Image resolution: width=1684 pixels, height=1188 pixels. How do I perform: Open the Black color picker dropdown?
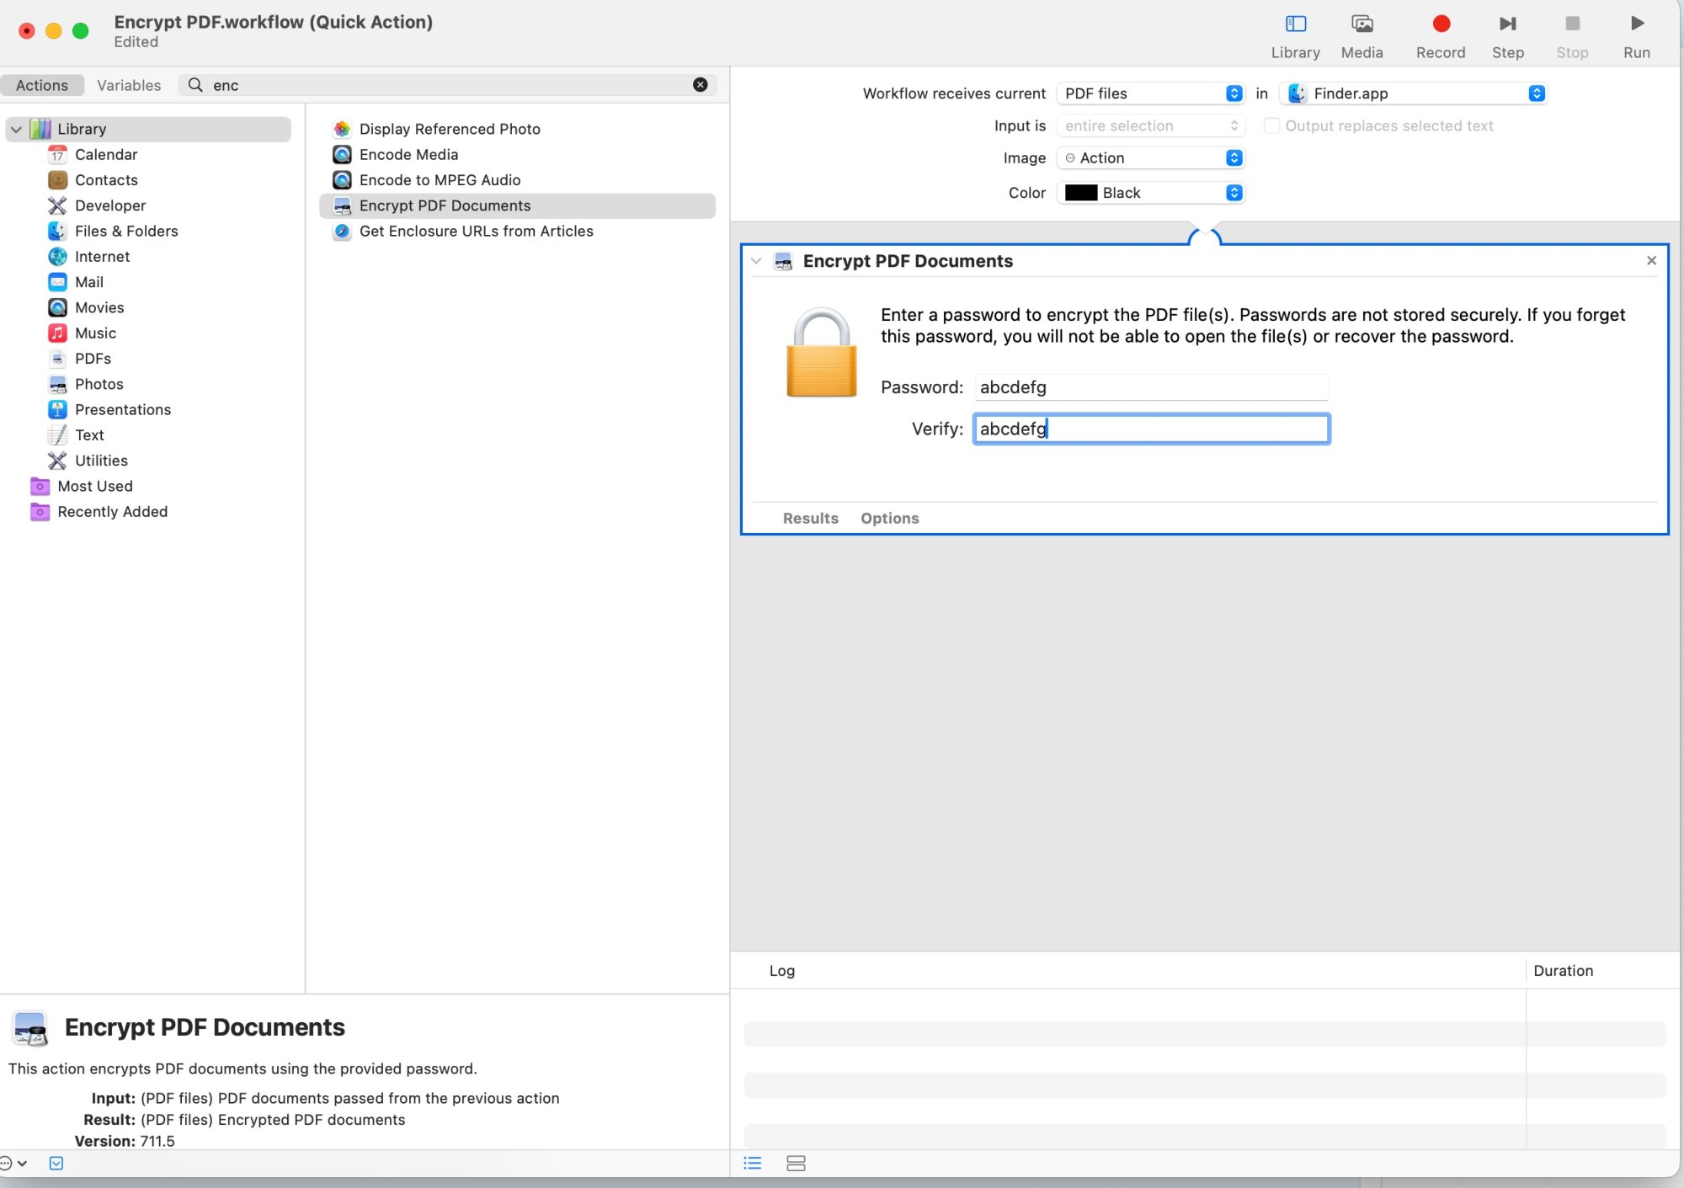(x=1150, y=193)
